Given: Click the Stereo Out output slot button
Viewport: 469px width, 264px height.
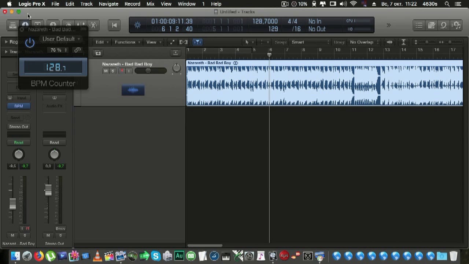Looking at the screenshot, I should pyautogui.click(x=19, y=127).
